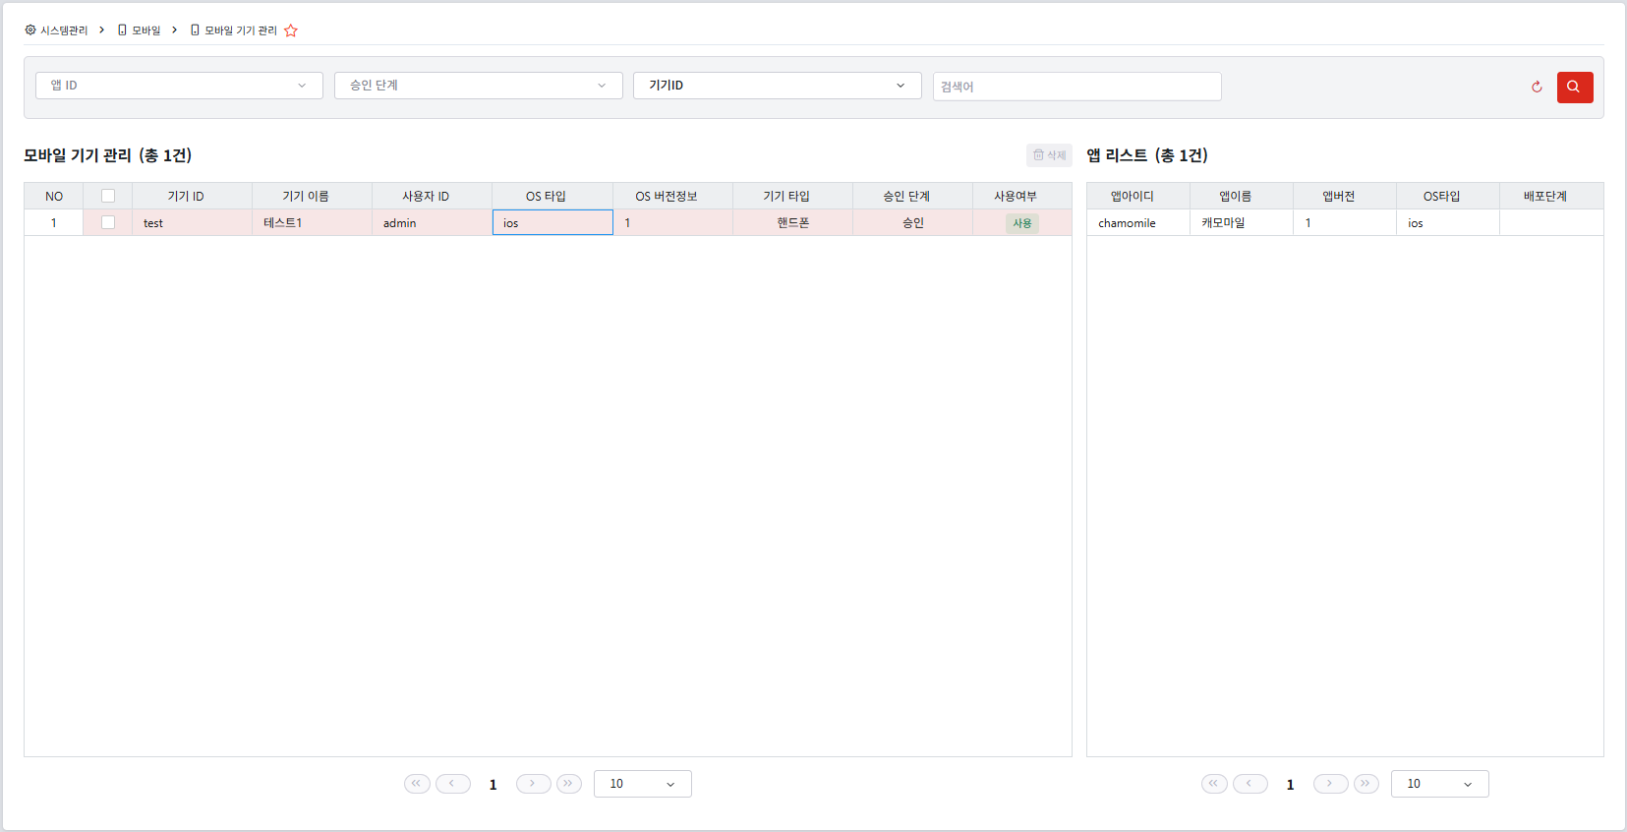This screenshot has width=1627, height=832.
Task: Select the ios cell in app list
Action: click(x=1448, y=222)
